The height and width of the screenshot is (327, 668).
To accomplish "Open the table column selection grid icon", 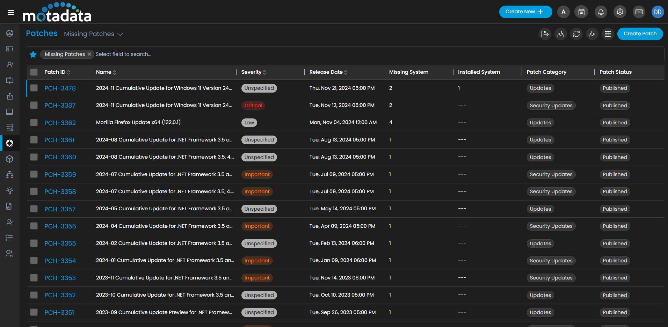I will [x=608, y=34].
